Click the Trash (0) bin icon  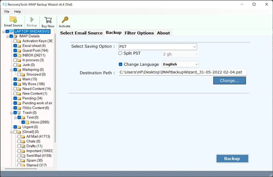[19, 113]
